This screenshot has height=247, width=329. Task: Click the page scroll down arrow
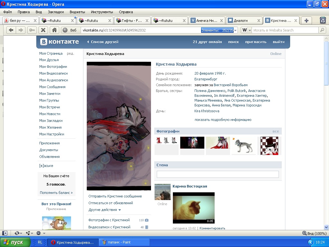326,227
